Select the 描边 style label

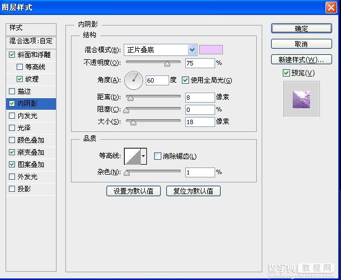(x=24, y=91)
